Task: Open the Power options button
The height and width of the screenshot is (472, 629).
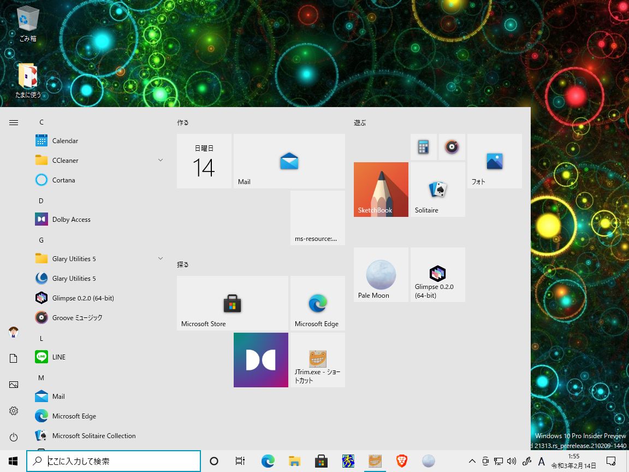Action: pos(14,437)
